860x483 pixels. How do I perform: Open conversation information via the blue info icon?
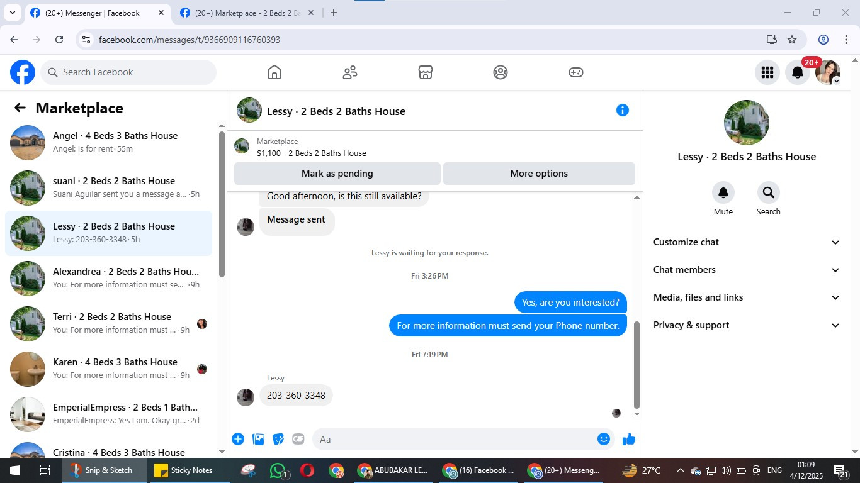623,111
